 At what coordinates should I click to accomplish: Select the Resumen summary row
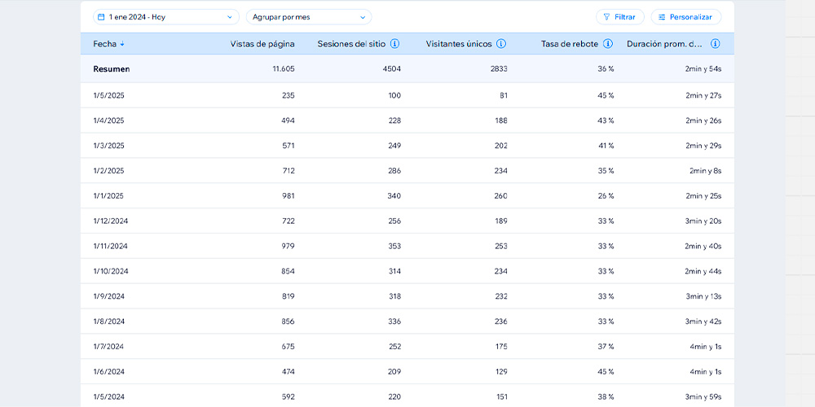[x=407, y=69]
